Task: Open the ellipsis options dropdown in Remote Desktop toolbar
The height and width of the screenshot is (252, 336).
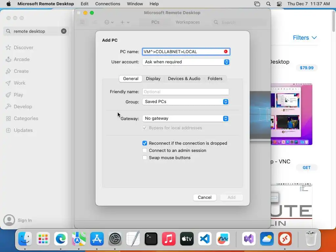Action: 109,22
